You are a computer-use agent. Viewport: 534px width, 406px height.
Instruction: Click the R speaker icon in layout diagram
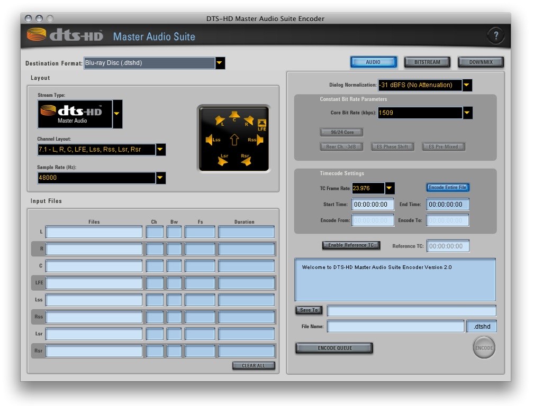click(x=249, y=121)
